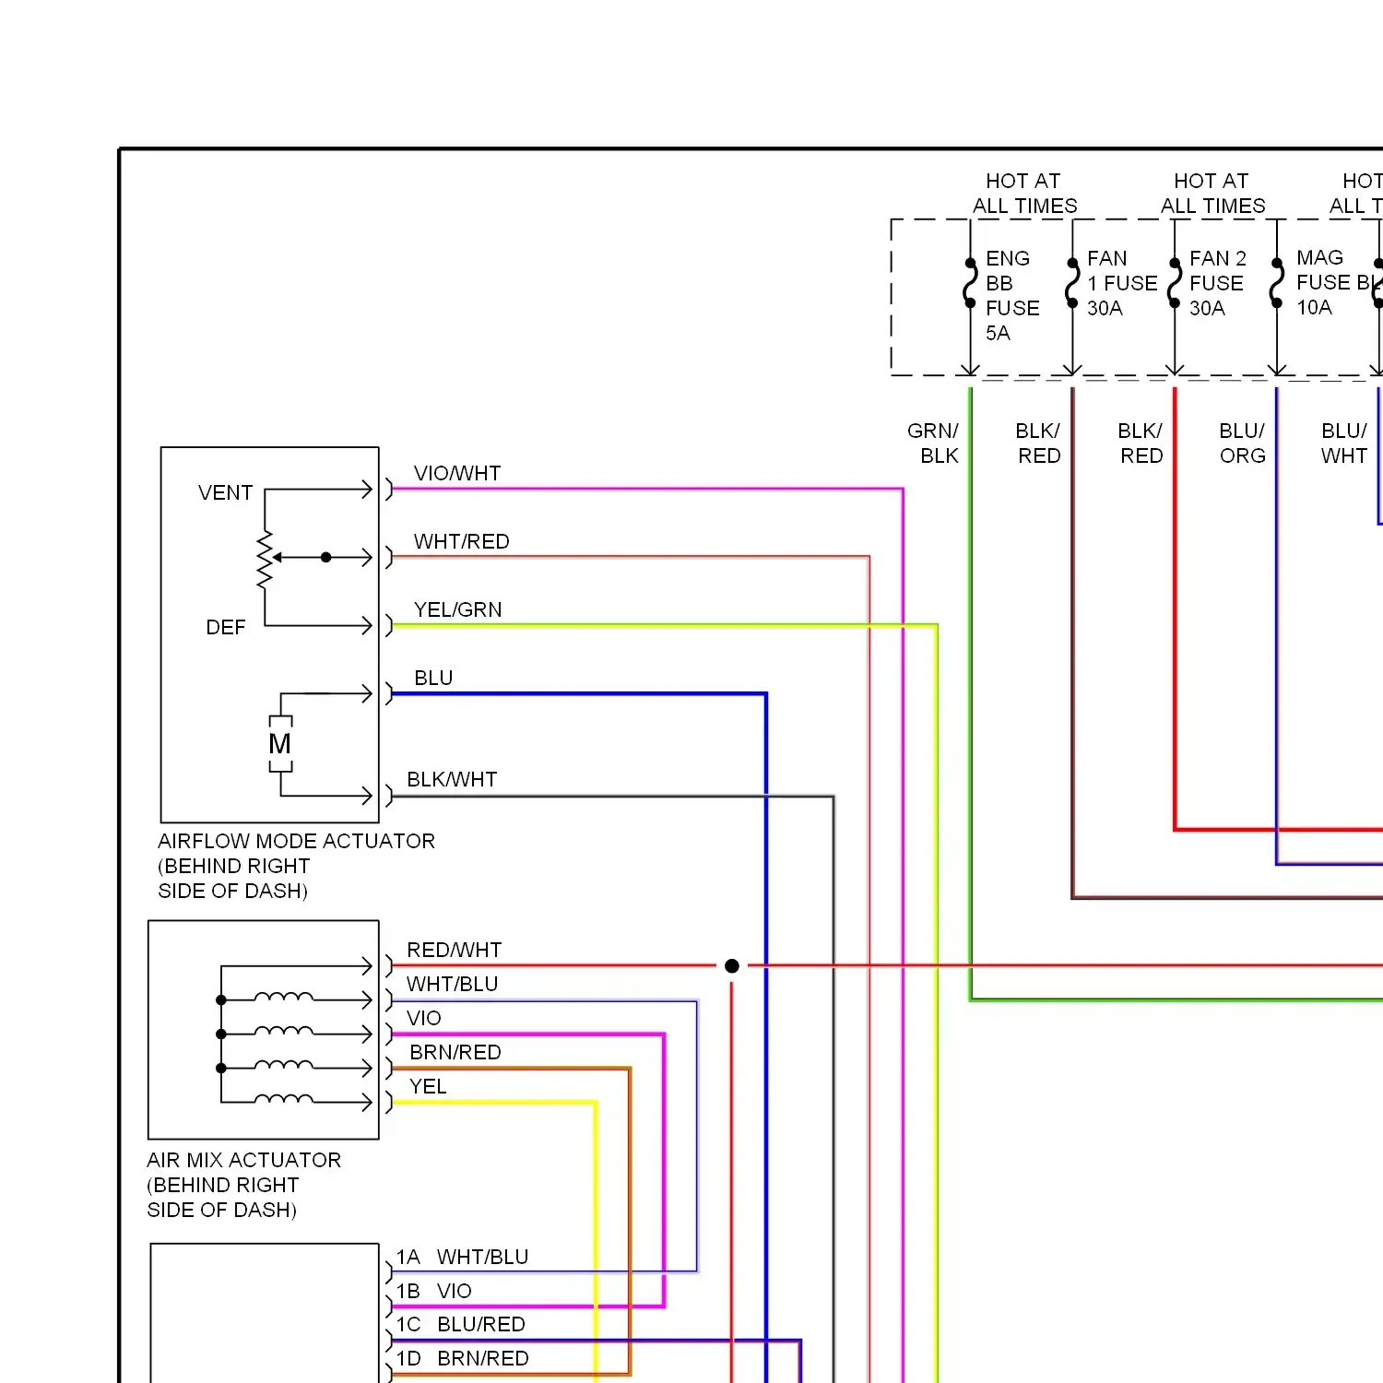Click the GRN/BLK wire label

933,443
